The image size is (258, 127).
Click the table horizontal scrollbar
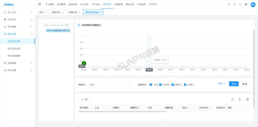(123, 111)
